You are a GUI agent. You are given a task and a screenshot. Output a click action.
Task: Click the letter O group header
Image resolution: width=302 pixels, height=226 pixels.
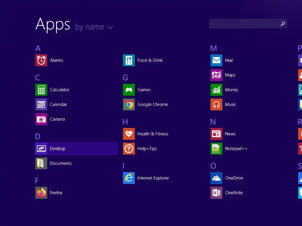pyautogui.click(x=213, y=166)
